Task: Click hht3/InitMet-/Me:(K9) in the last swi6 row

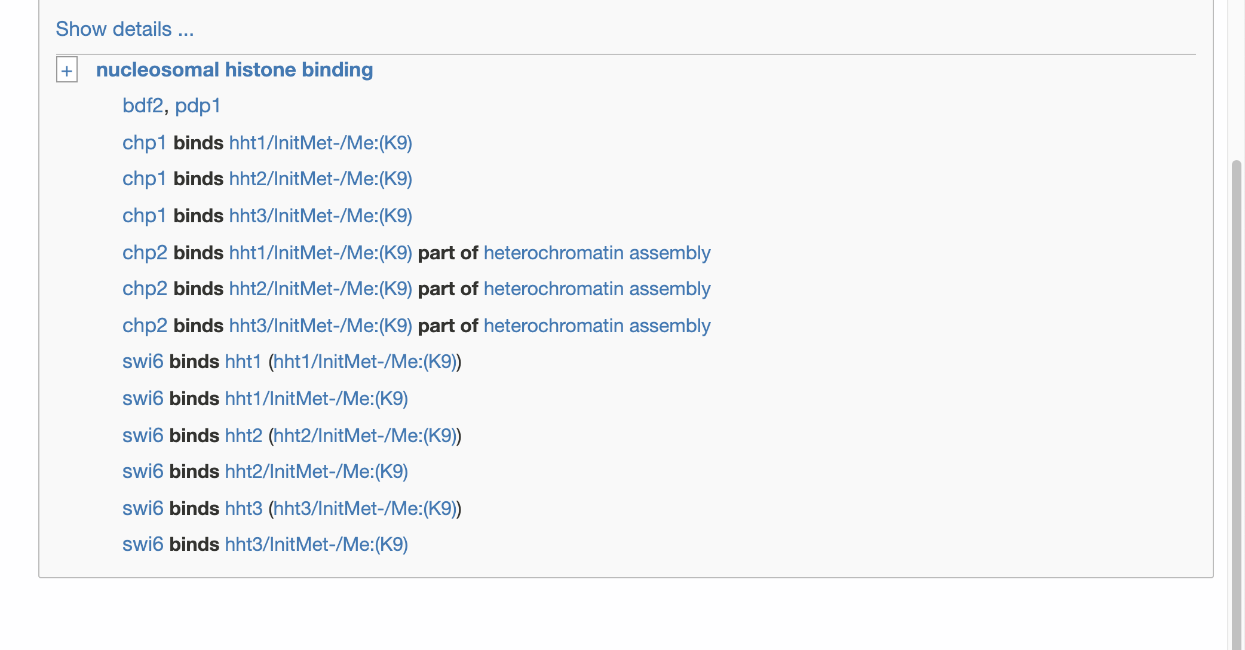Action: [x=316, y=544]
